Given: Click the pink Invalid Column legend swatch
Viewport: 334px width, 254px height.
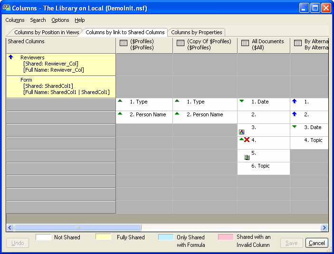Looking at the screenshot, I should click(226, 237).
